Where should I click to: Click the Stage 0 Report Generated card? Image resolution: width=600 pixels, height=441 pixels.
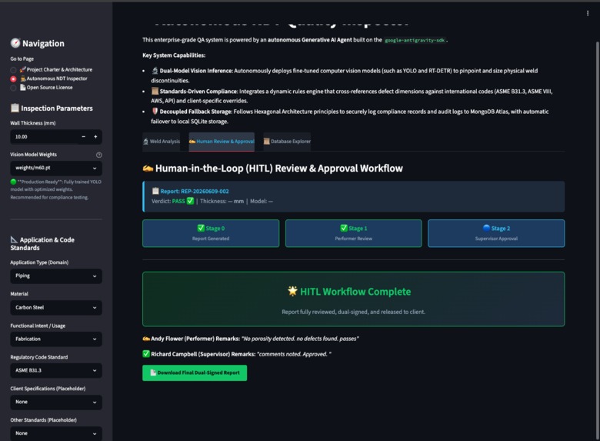211,233
